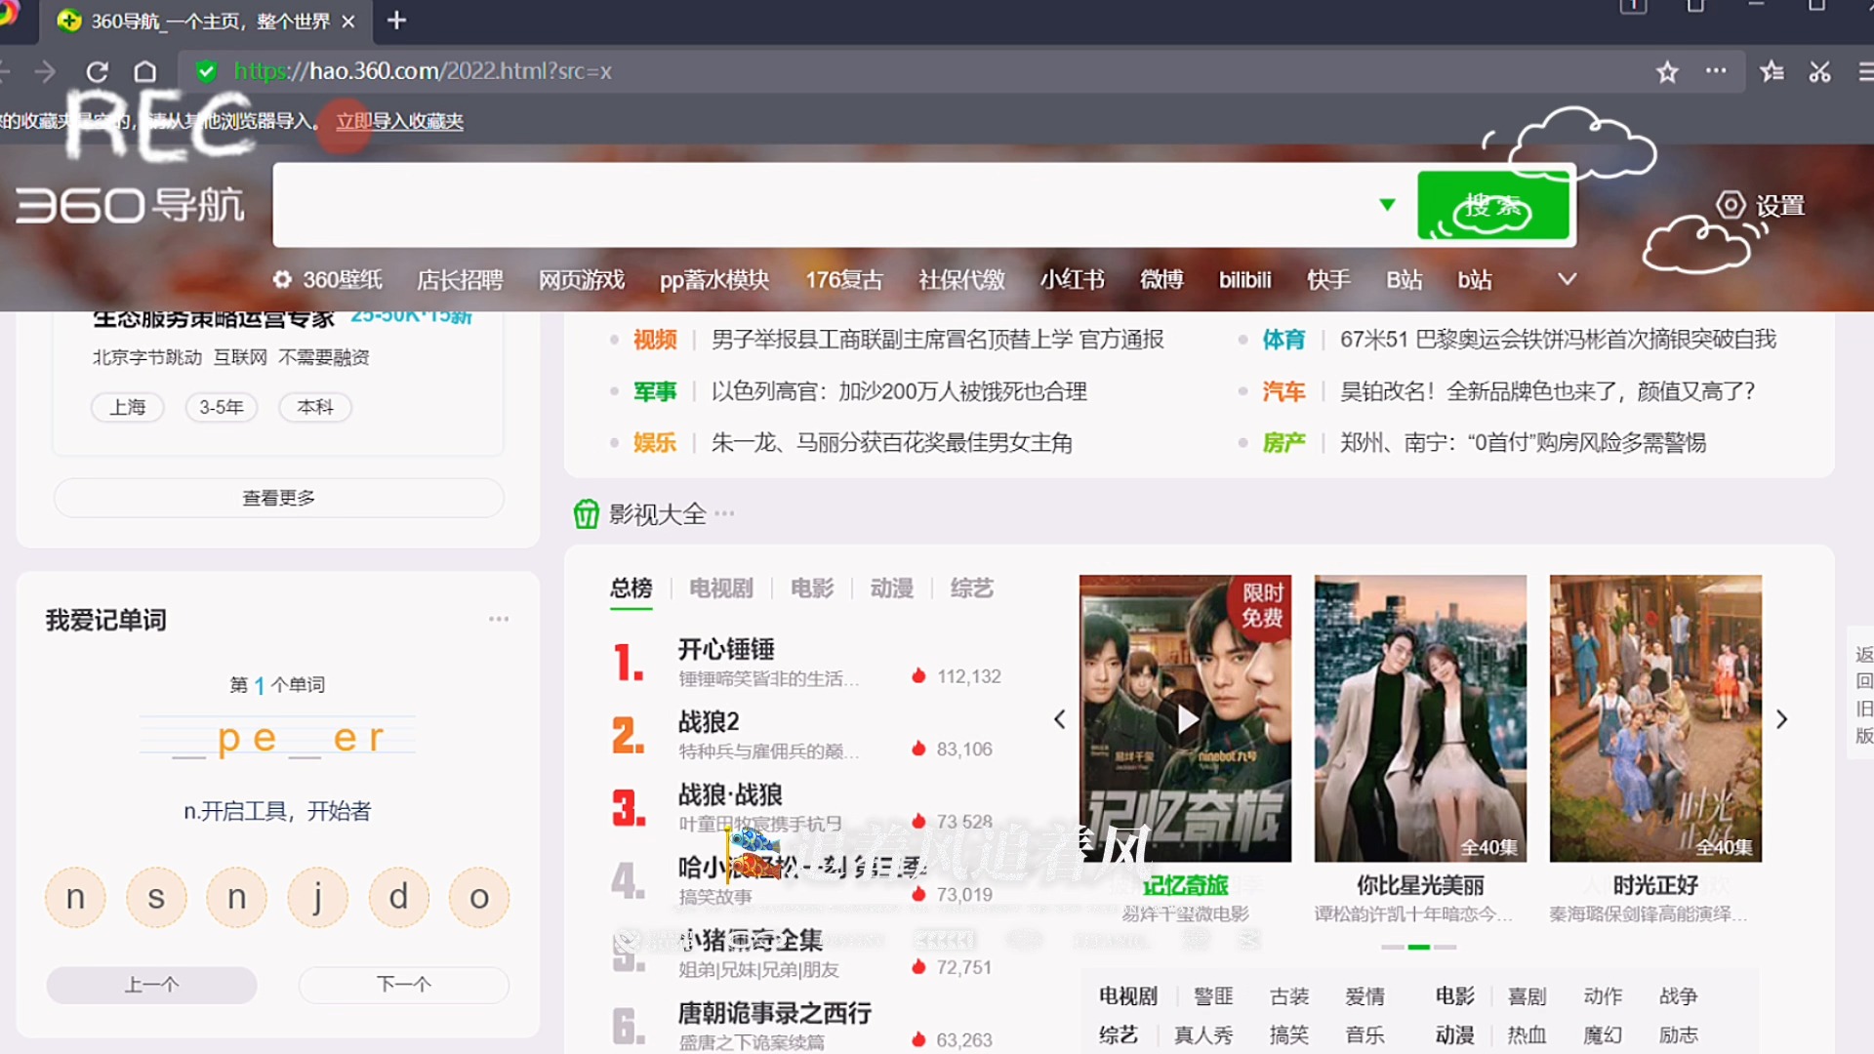Reload the page with the refresh icon
This screenshot has height=1054, width=1874.
click(97, 71)
